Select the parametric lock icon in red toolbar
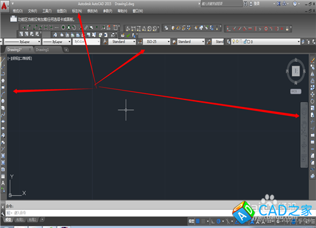The width and height of the screenshot is (316, 228). pos(287,28)
